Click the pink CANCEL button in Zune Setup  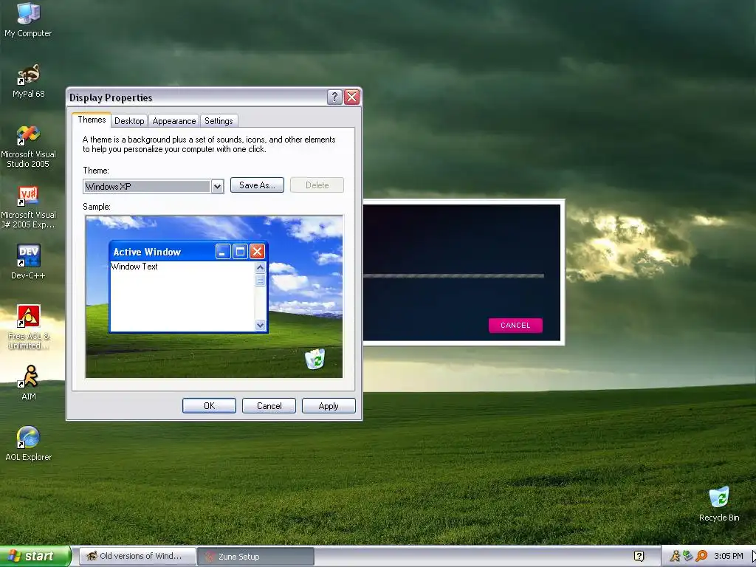coord(515,326)
